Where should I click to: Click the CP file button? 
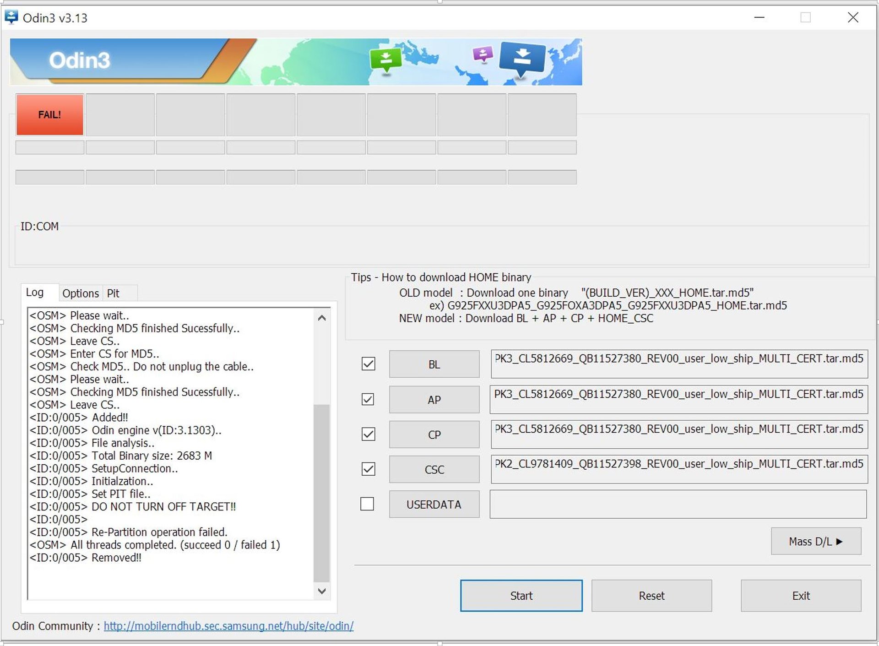pyautogui.click(x=434, y=434)
